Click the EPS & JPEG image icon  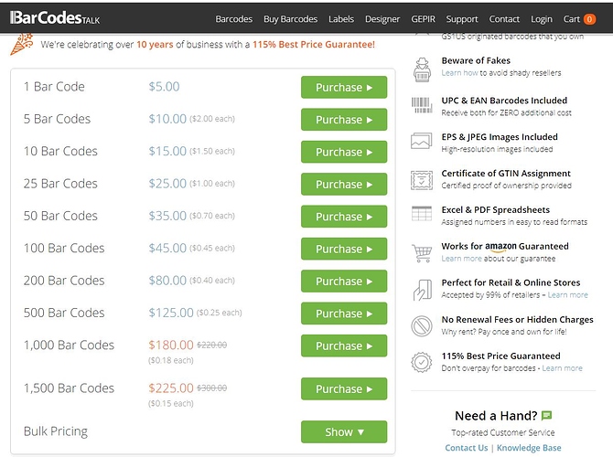tap(422, 142)
